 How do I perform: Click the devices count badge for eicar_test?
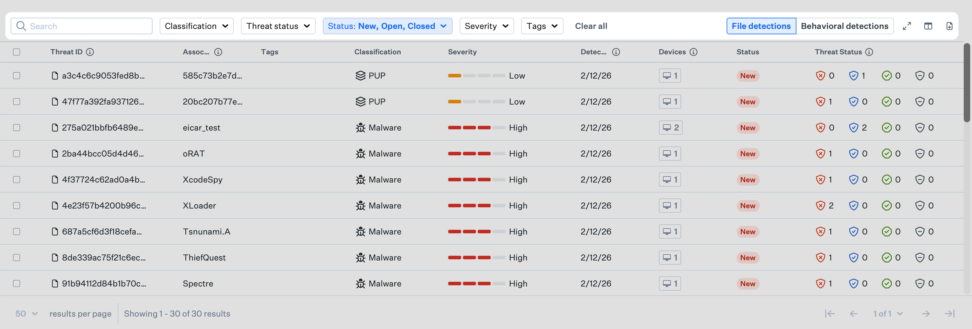[670, 127]
